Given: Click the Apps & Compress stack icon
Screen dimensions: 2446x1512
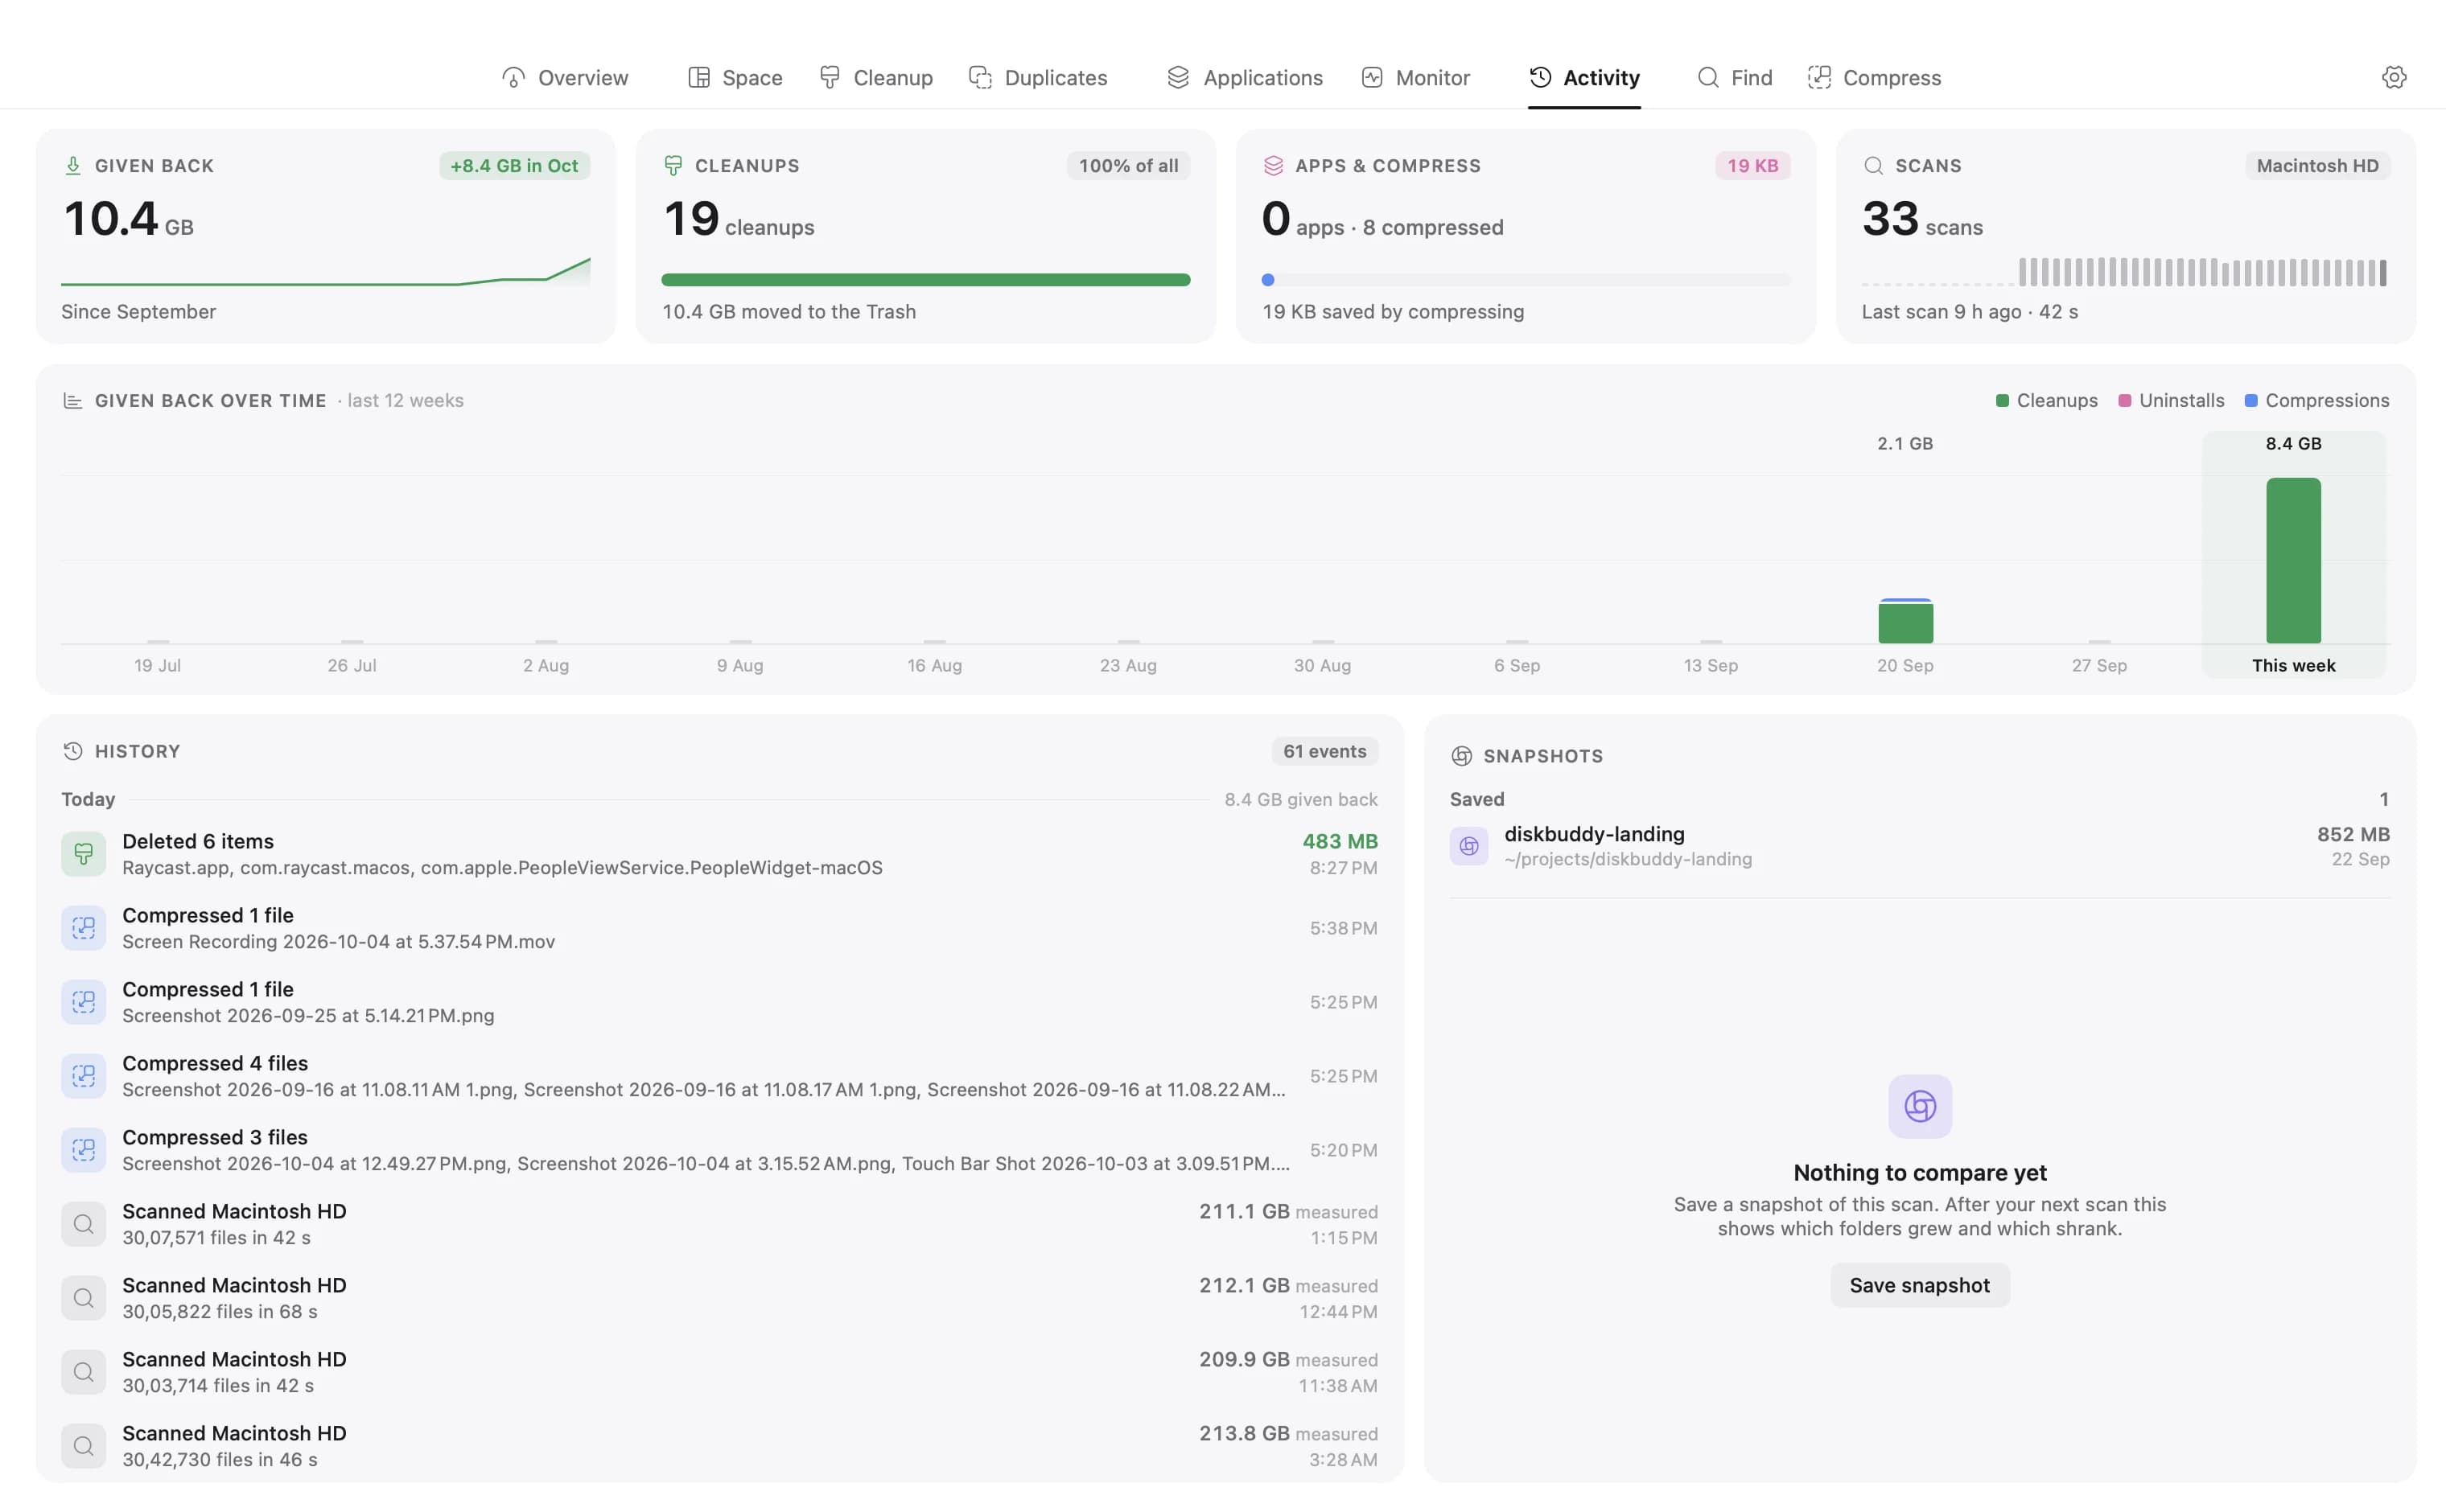Looking at the screenshot, I should coord(1273,165).
